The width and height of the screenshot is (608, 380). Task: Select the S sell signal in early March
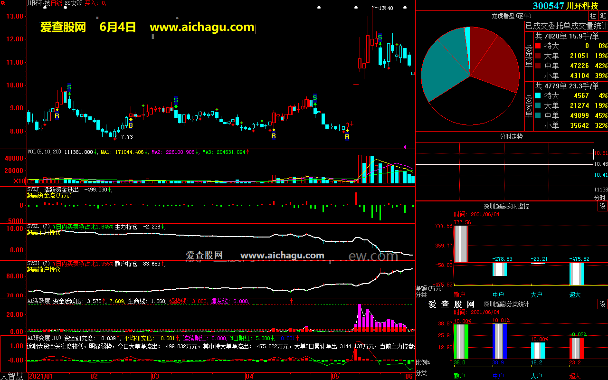(175, 100)
